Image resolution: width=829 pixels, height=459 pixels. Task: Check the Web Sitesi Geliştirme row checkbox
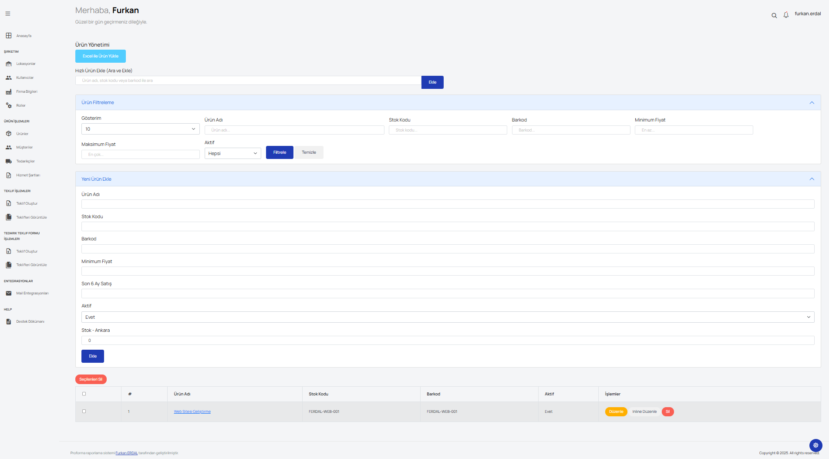coord(84,411)
